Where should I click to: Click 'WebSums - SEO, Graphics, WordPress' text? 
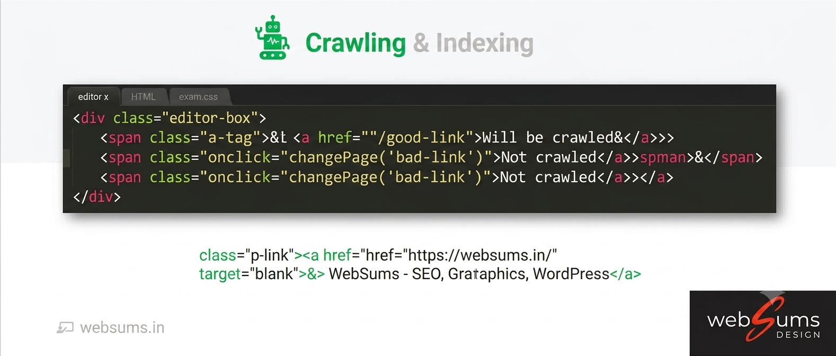(x=469, y=274)
